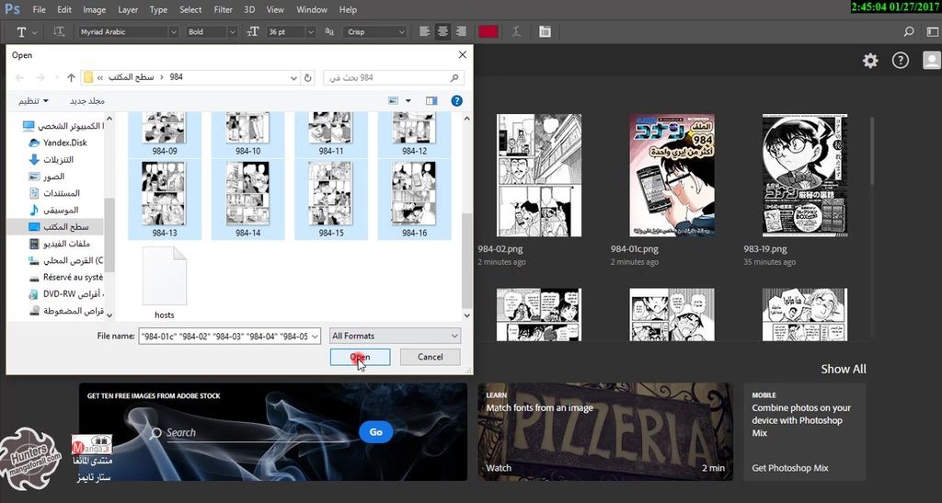Viewport: 942px width, 503px height.
Task: Open the view options dropdown arrow
Action: tap(408, 101)
